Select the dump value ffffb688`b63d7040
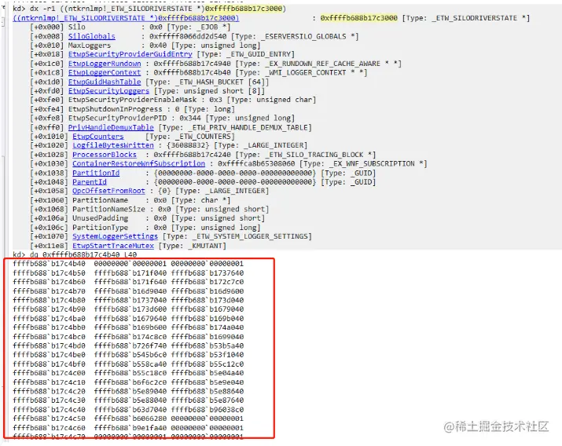562x446 pixels. (x=130, y=410)
